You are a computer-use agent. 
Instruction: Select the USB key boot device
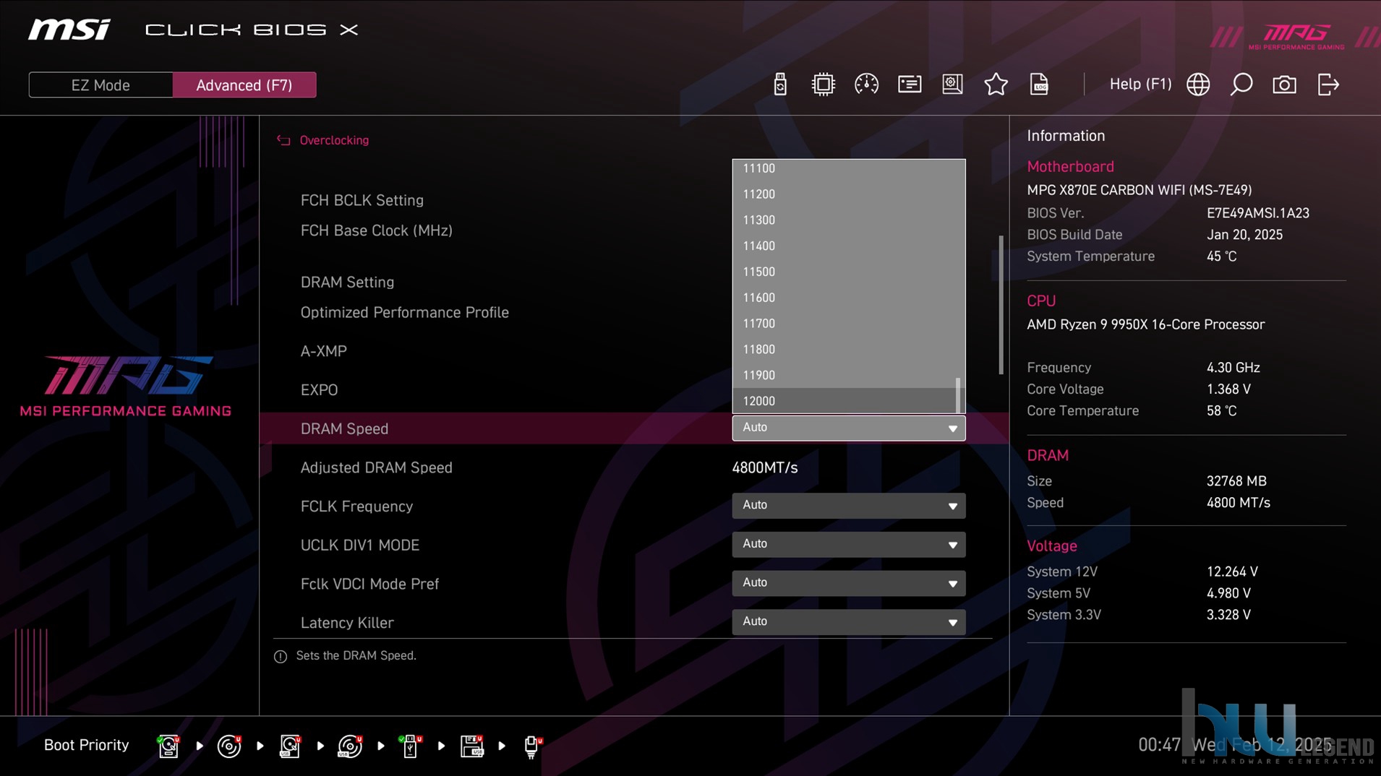(410, 746)
